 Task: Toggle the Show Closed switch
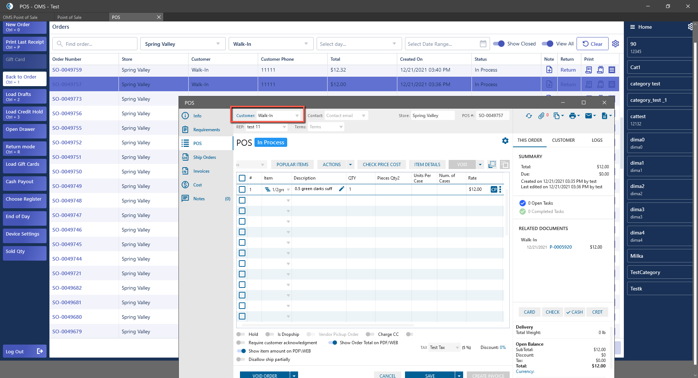click(499, 44)
